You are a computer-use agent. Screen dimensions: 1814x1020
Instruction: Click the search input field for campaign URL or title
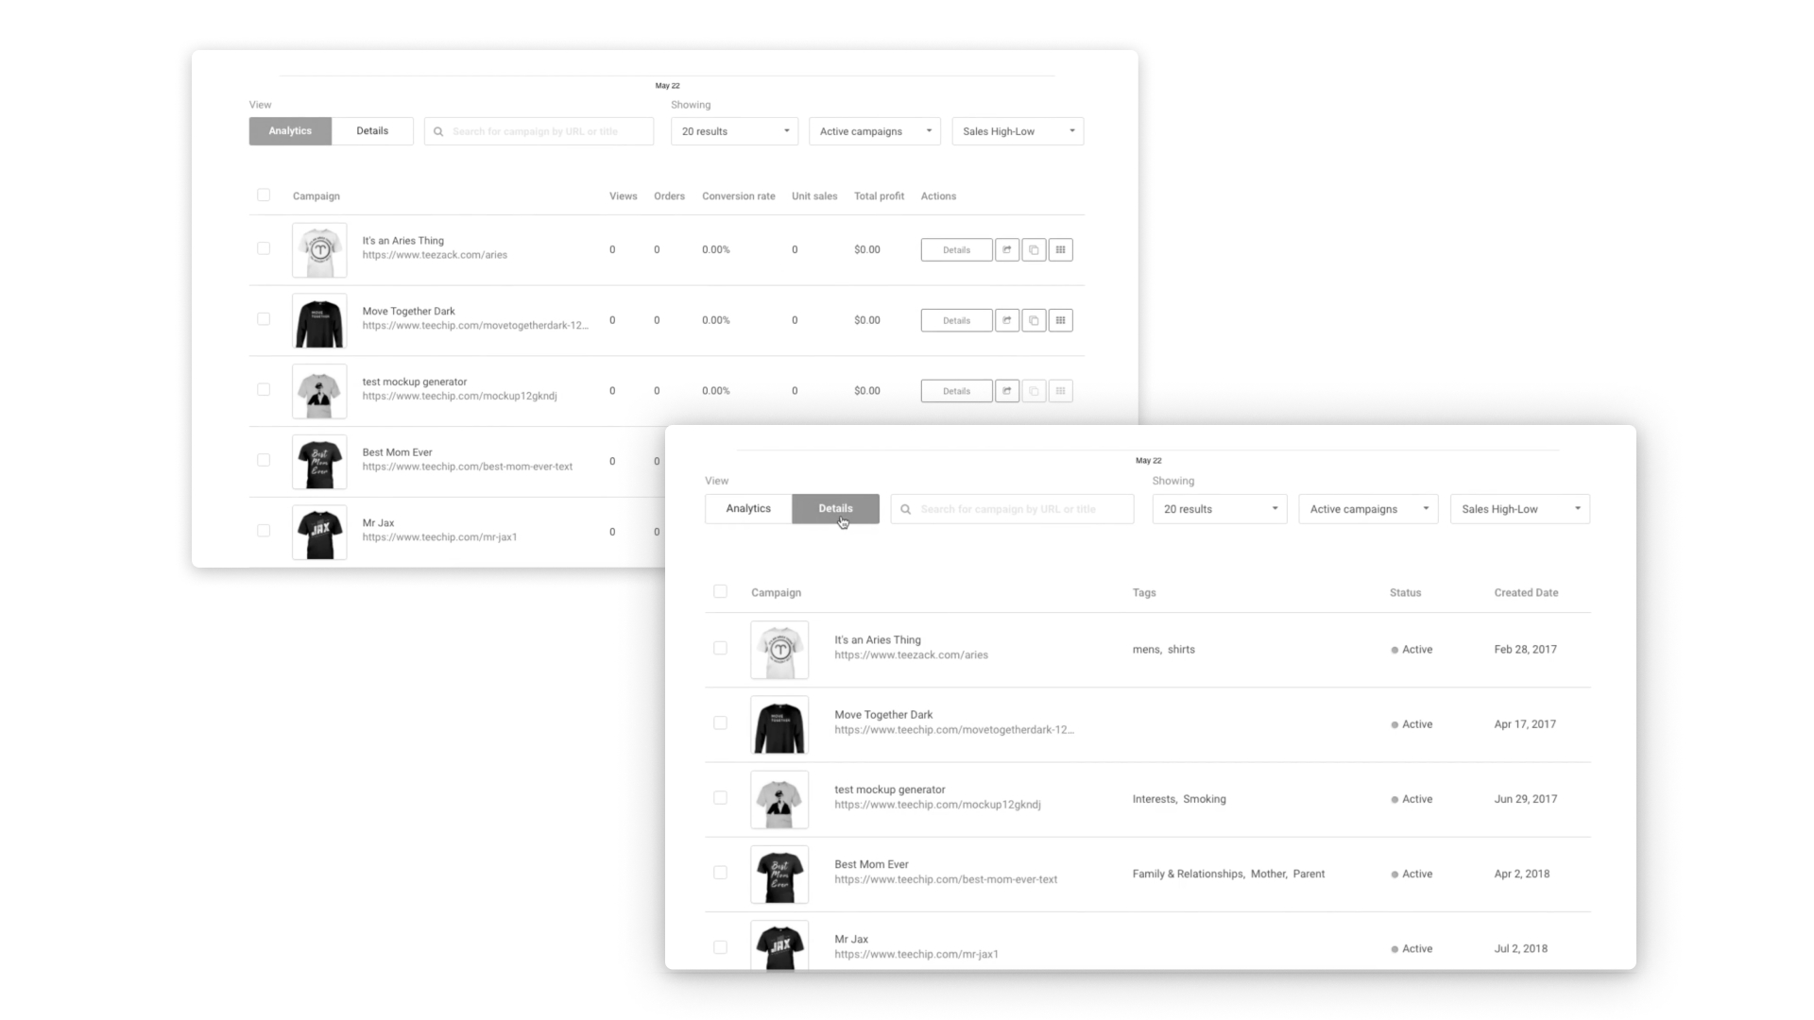1010,508
